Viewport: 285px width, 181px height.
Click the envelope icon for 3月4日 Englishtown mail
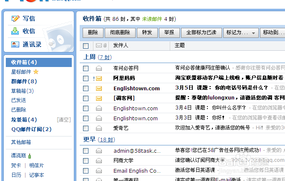[99, 108]
